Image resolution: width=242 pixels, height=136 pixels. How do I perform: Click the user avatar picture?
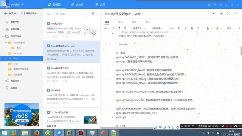pos(5,4)
